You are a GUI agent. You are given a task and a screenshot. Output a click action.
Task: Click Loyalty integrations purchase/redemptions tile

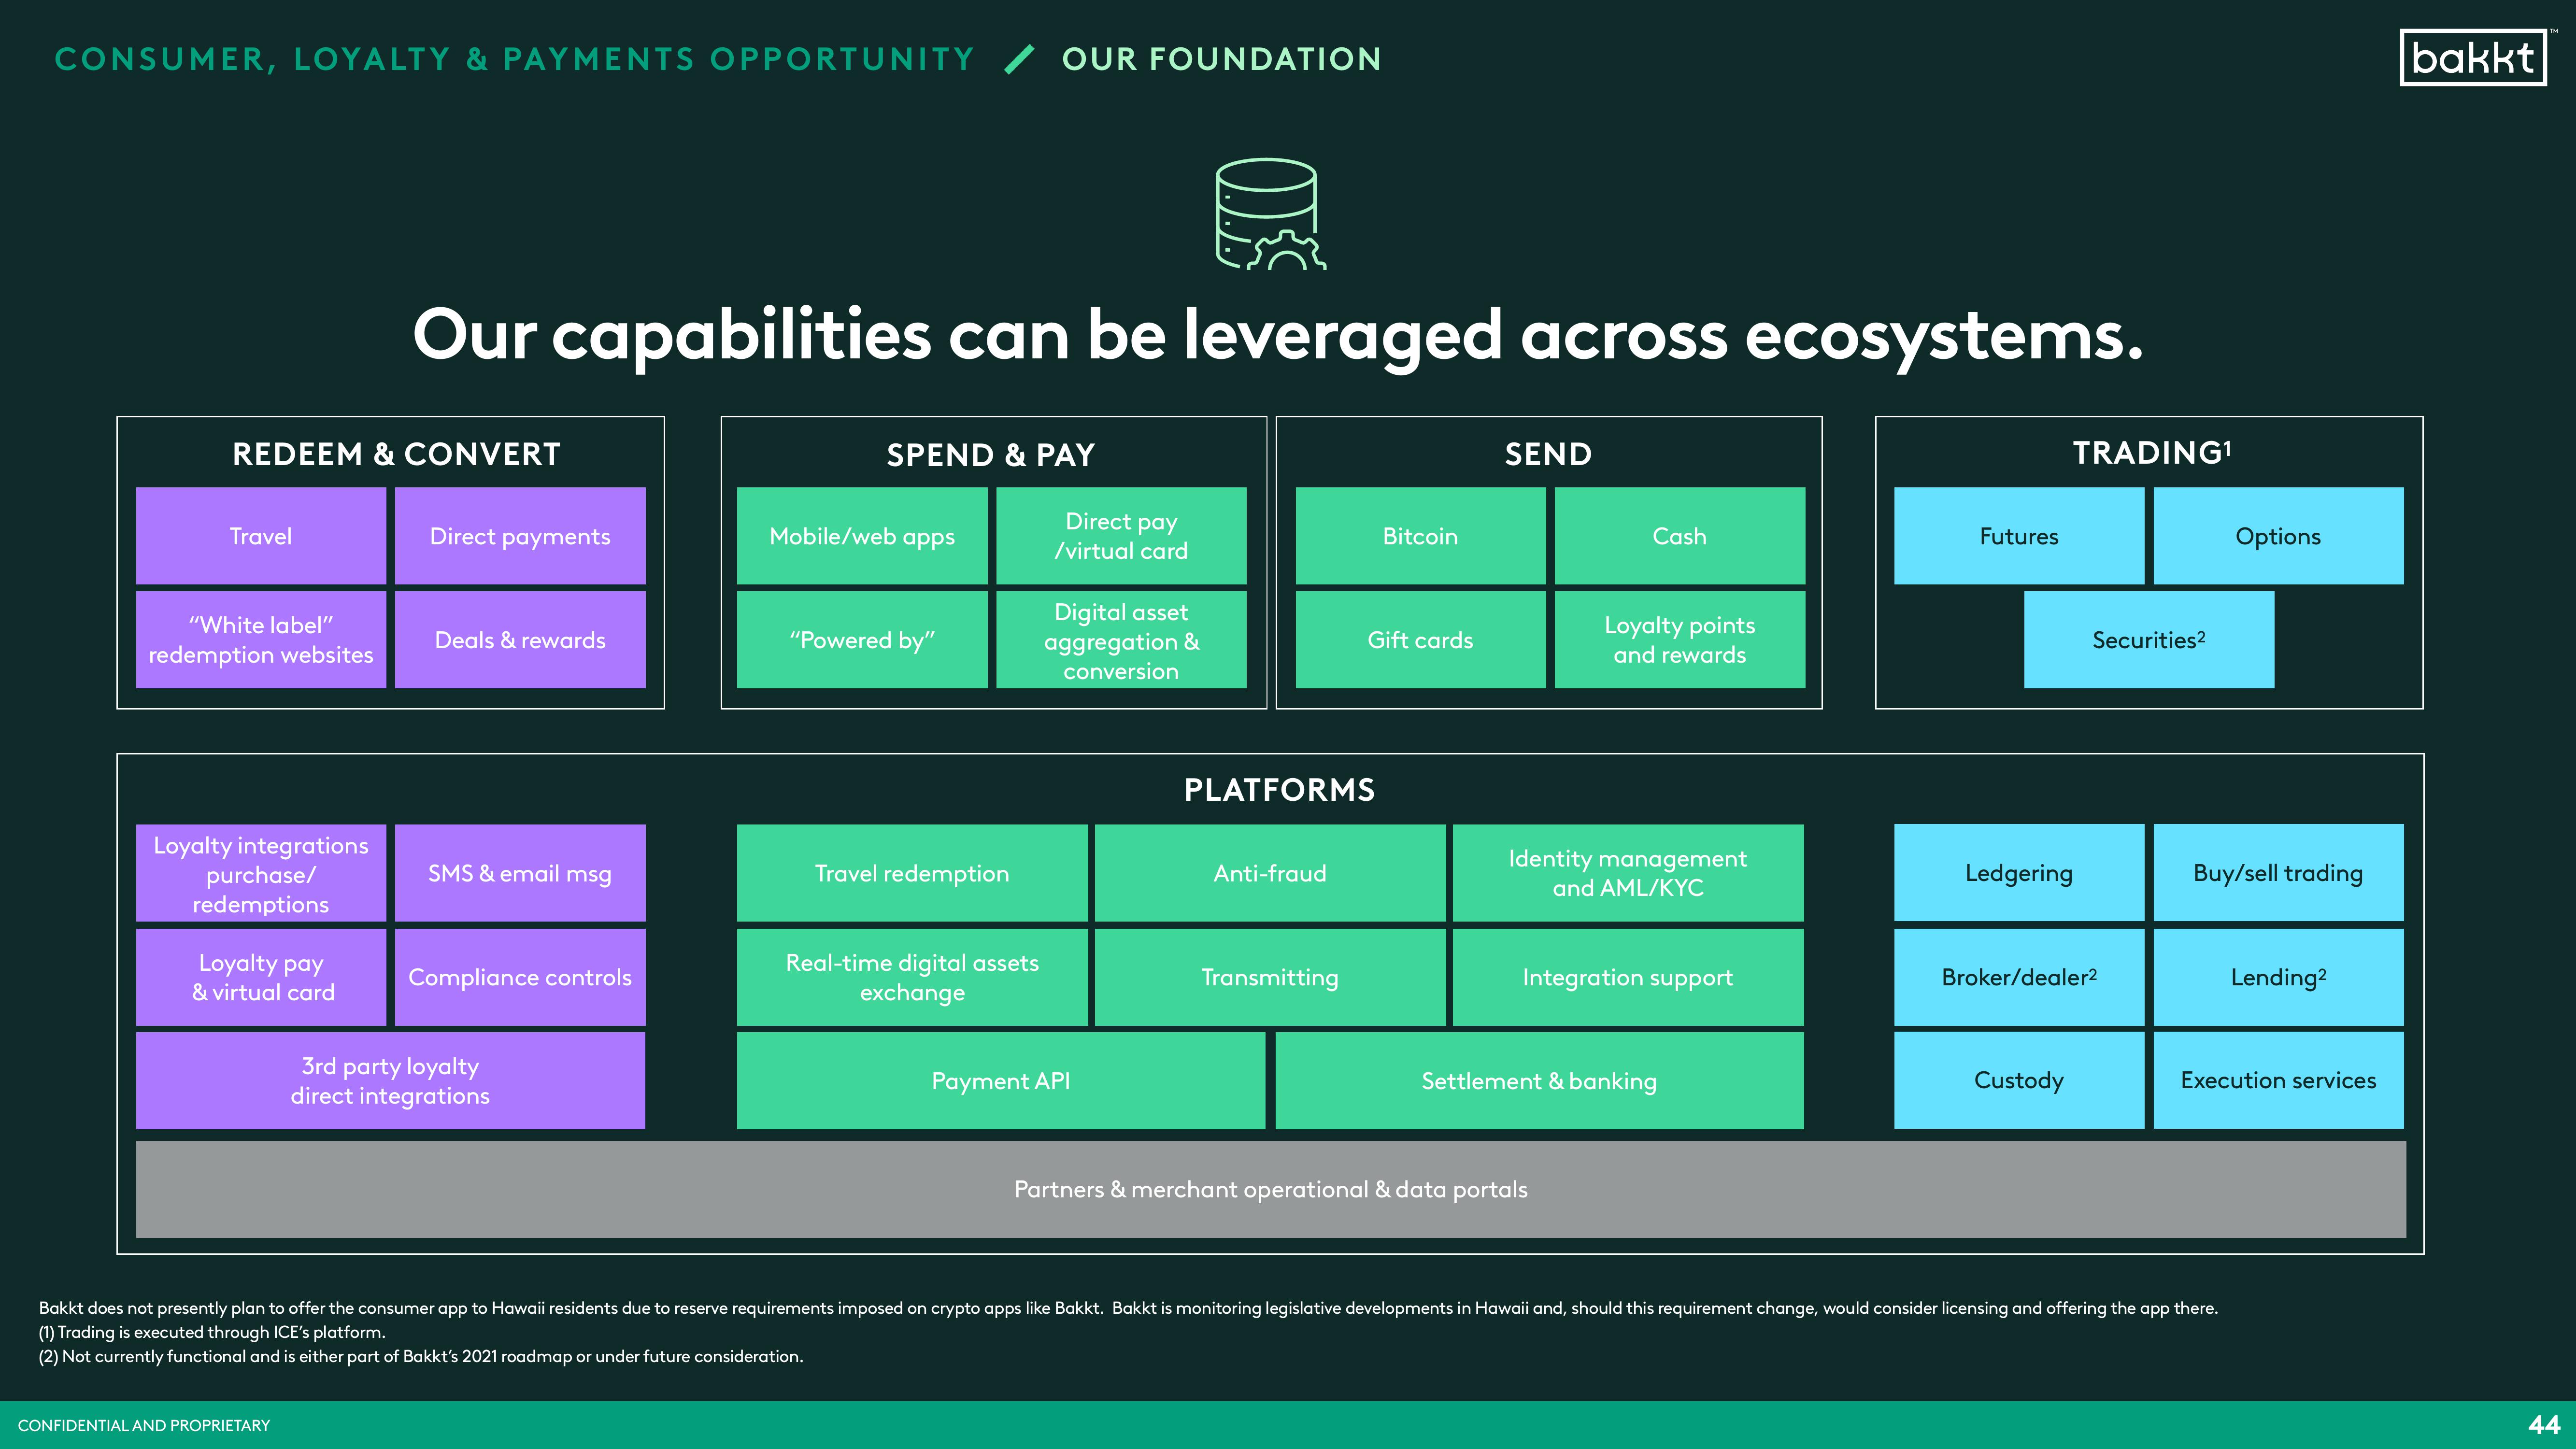click(x=261, y=873)
